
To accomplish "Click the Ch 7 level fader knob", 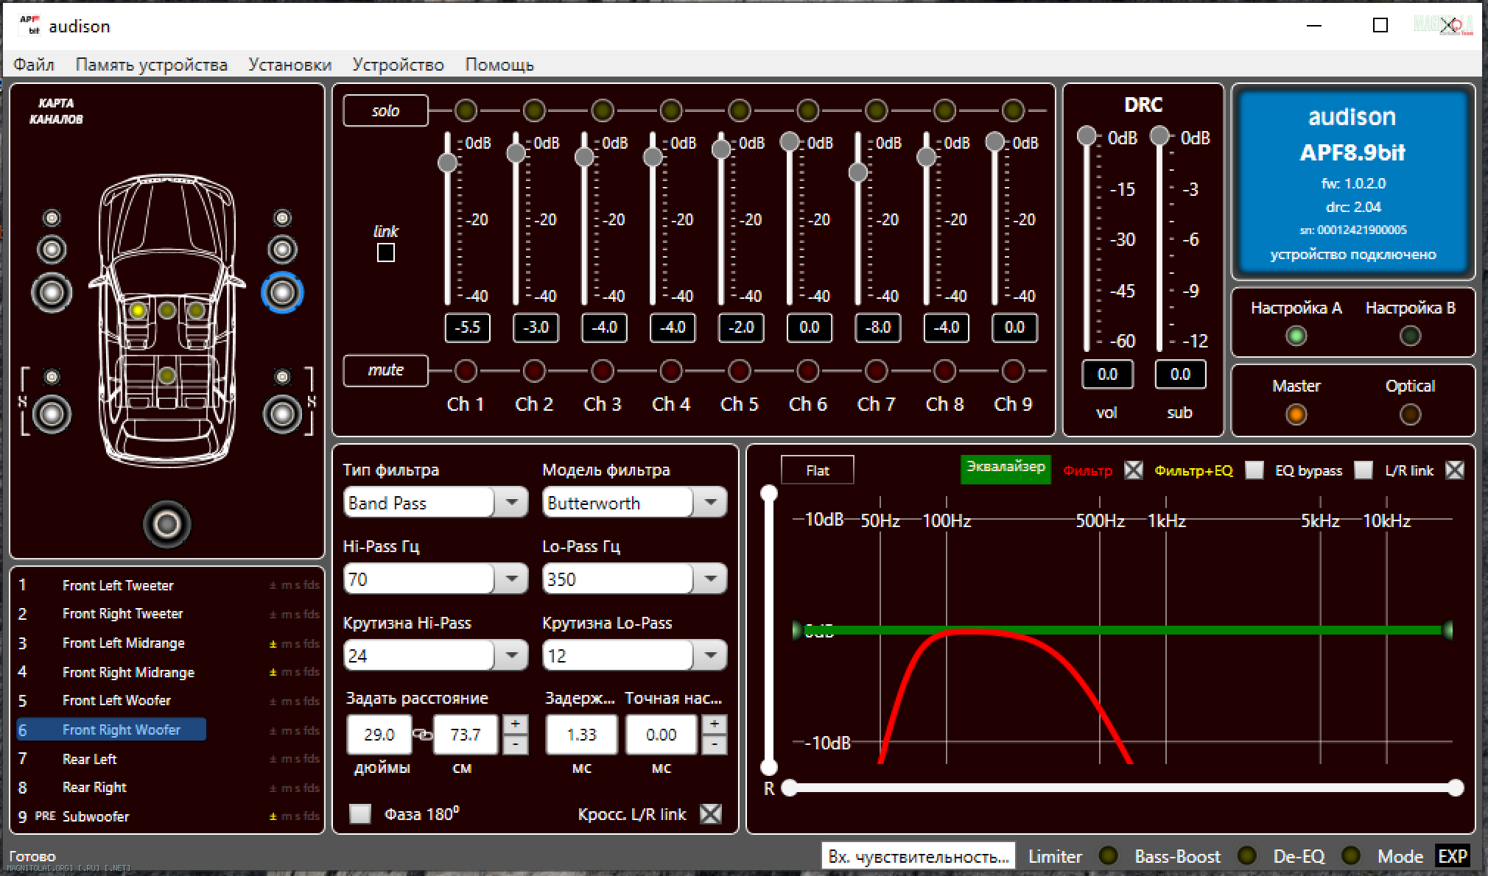I will [857, 172].
